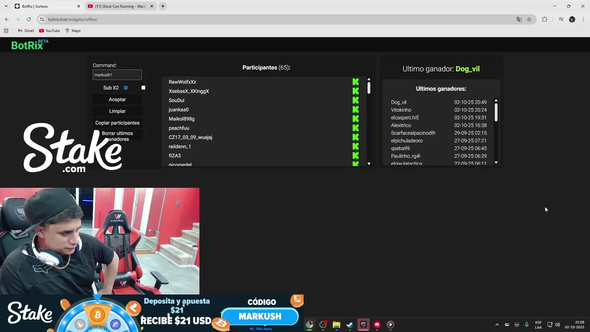Open media controls icon in toolbar
Viewport: 590px width, 332px height.
coord(561,19)
